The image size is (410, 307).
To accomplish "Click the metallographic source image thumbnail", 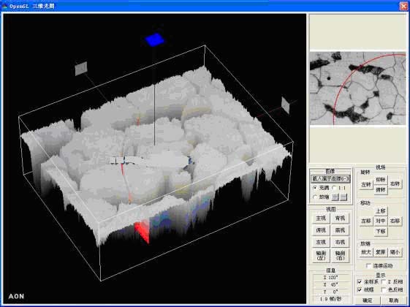I will click(x=357, y=88).
